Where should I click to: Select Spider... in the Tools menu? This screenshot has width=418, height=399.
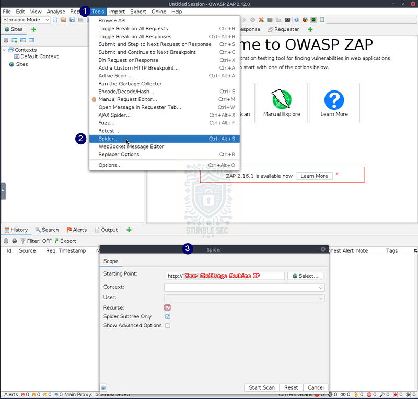coord(165,139)
